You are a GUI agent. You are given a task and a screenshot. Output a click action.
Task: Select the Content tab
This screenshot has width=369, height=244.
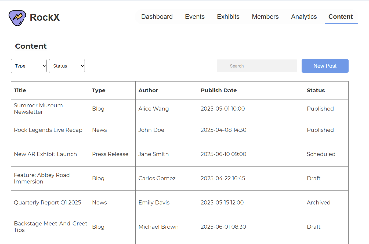pyautogui.click(x=341, y=17)
